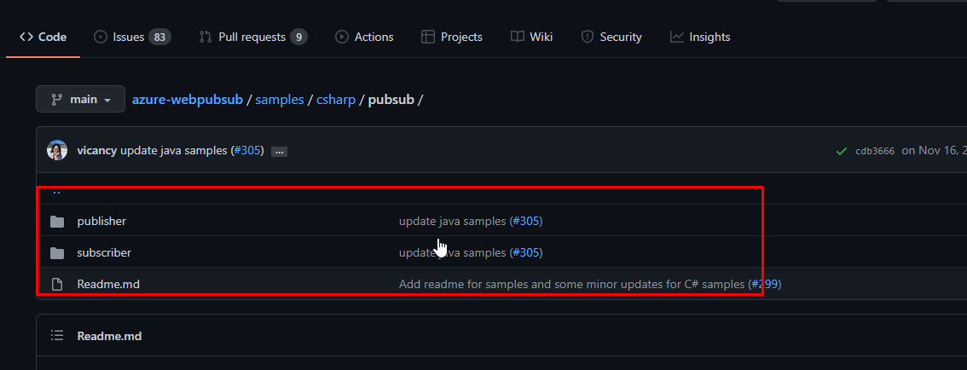
Task: Switch to the Wiki tab
Action: pyautogui.click(x=531, y=37)
